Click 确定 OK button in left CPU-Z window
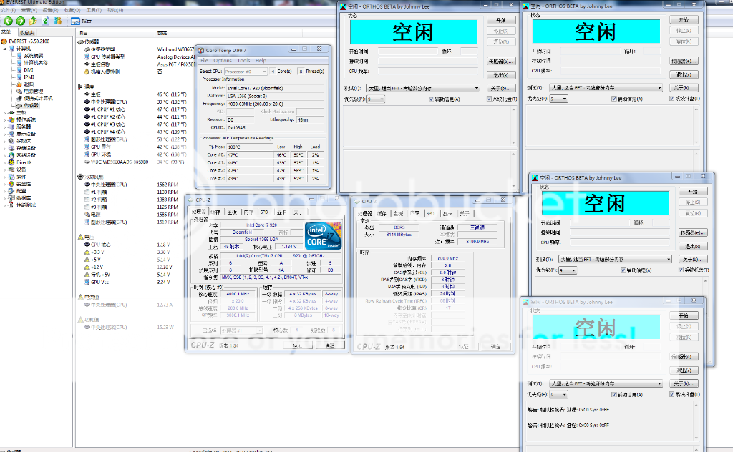Viewport: 733px width, 452px height. coord(329,345)
